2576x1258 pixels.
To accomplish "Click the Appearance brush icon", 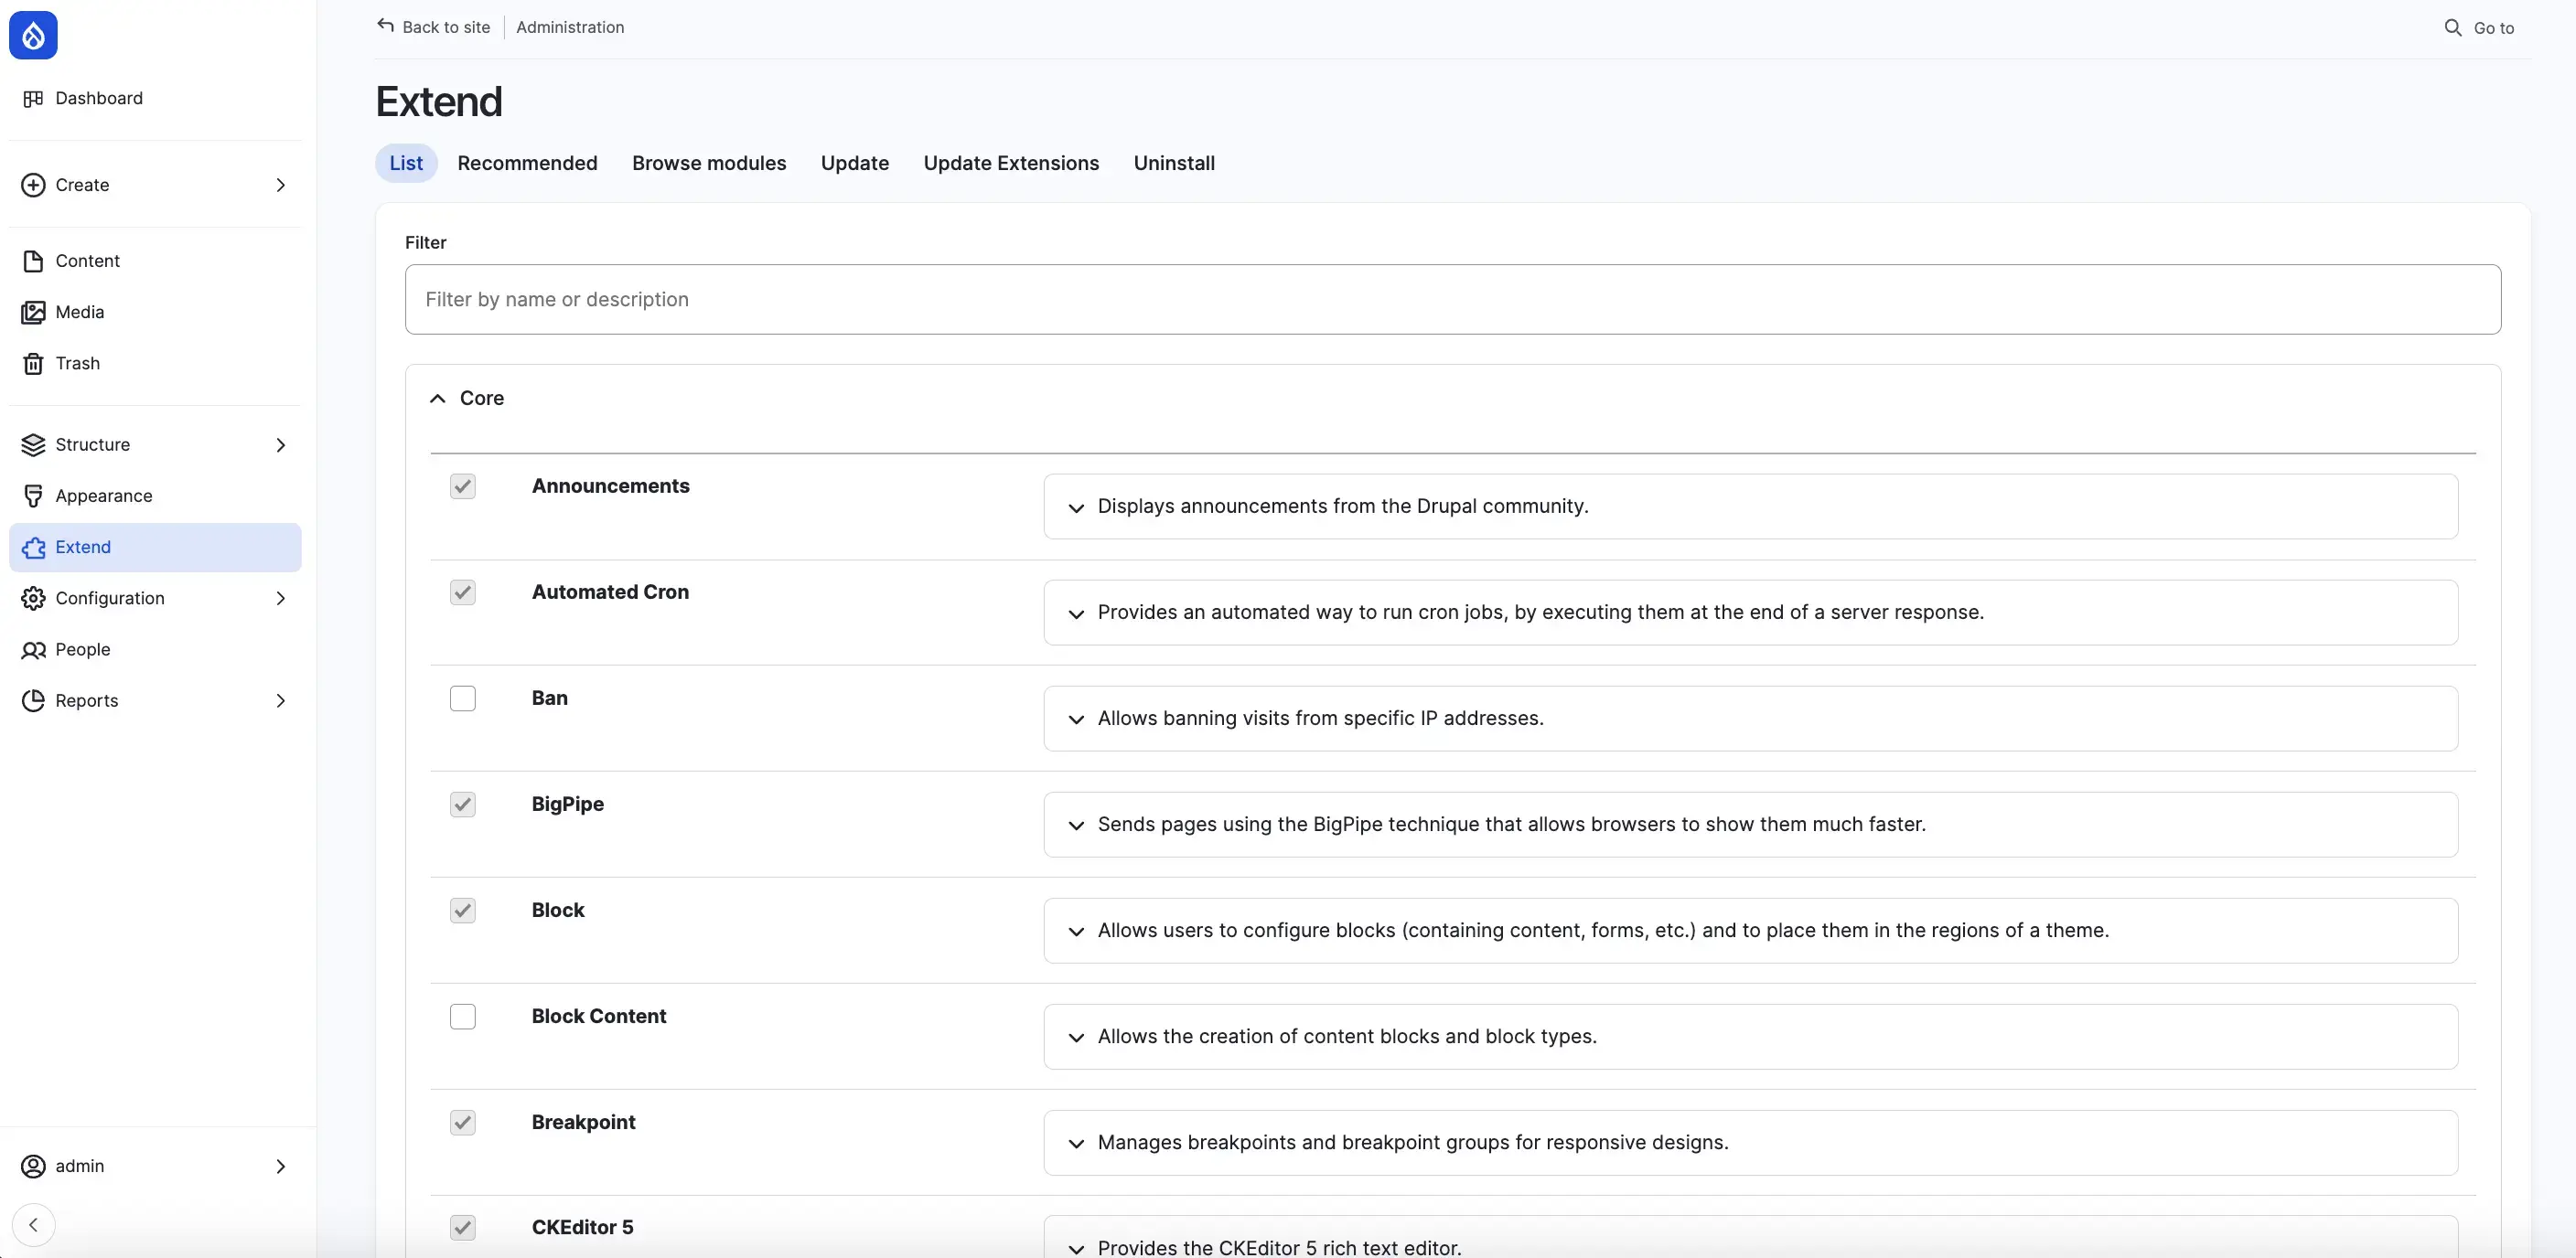I will [x=33, y=496].
